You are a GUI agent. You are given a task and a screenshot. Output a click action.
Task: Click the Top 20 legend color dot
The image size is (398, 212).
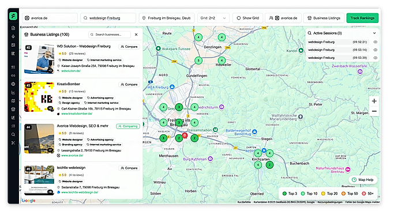pos(323,194)
